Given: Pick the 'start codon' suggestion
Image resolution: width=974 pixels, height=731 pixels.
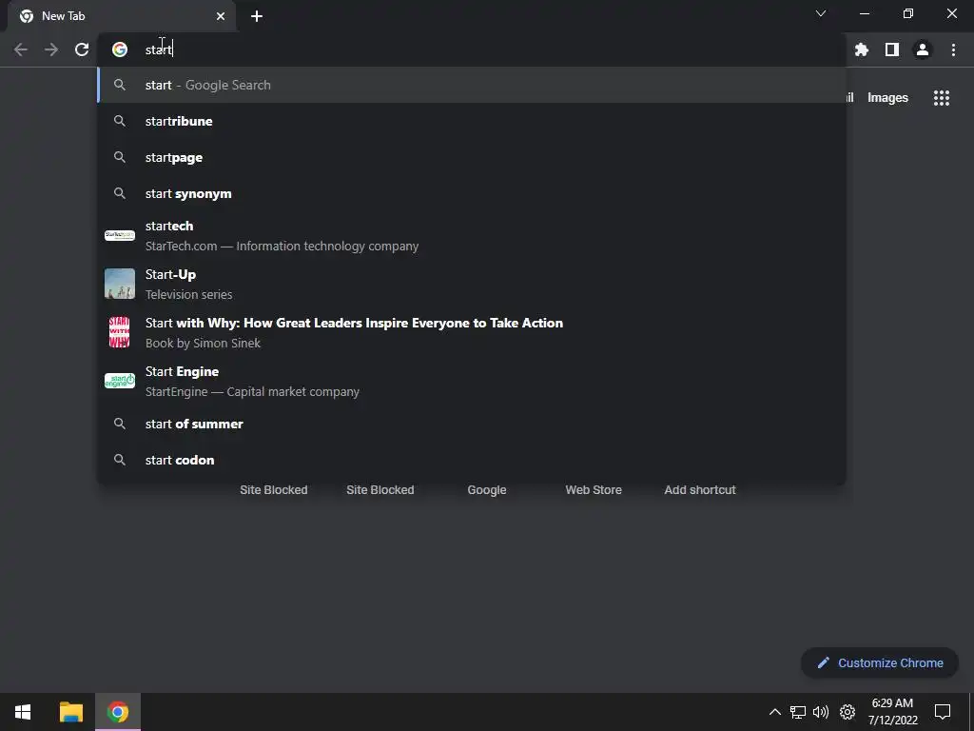Looking at the screenshot, I should click(472, 460).
